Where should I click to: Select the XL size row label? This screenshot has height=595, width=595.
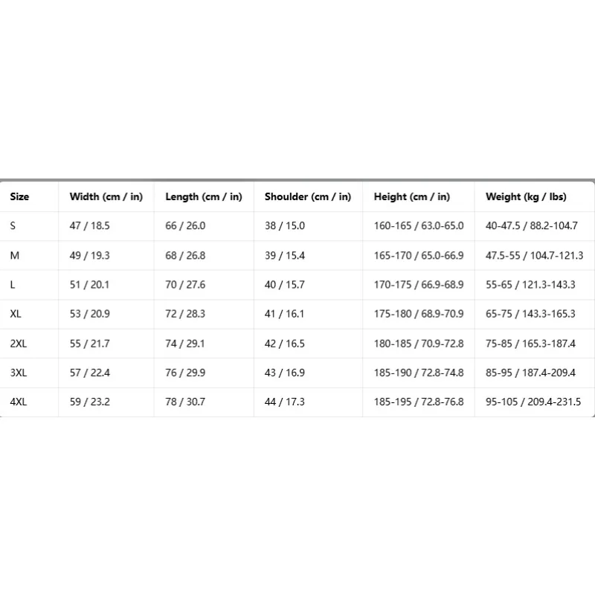[x=16, y=314]
